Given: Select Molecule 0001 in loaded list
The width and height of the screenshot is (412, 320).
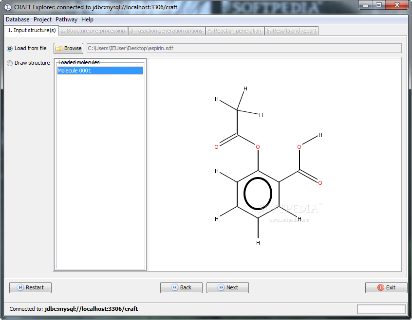Looking at the screenshot, I should tap(100, 71).
